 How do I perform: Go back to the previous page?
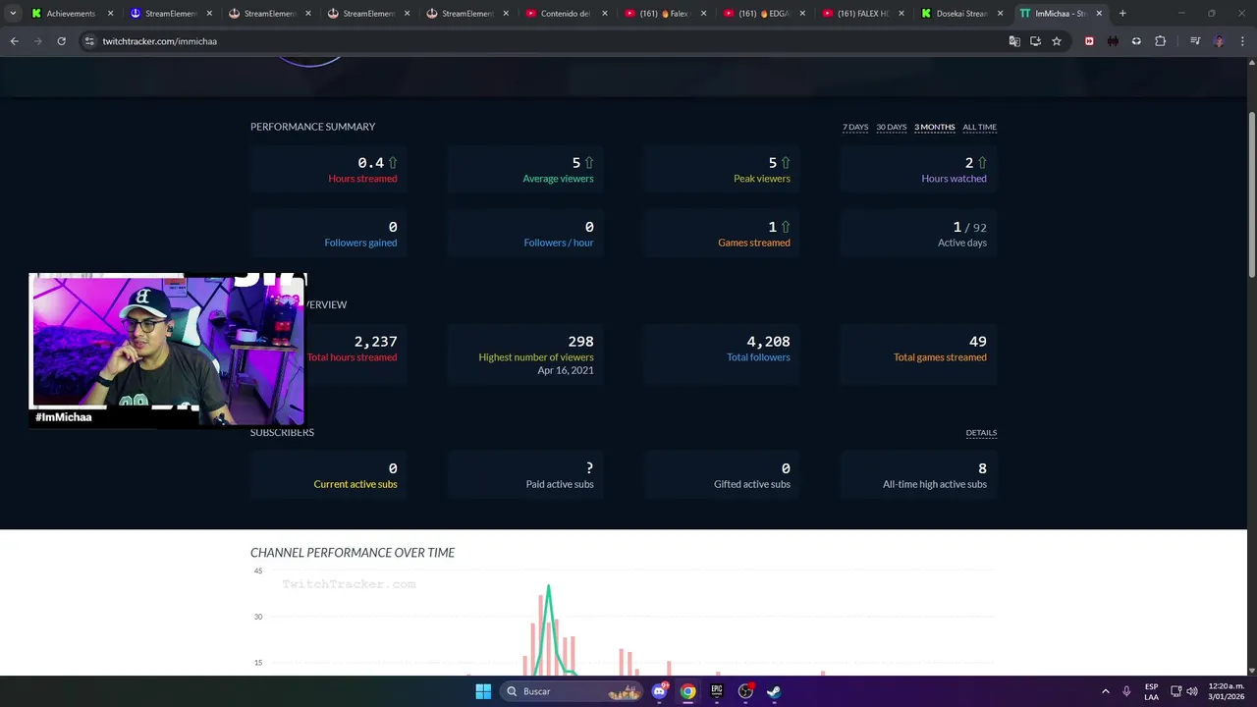pyautogui.click(x=14, y=41)
